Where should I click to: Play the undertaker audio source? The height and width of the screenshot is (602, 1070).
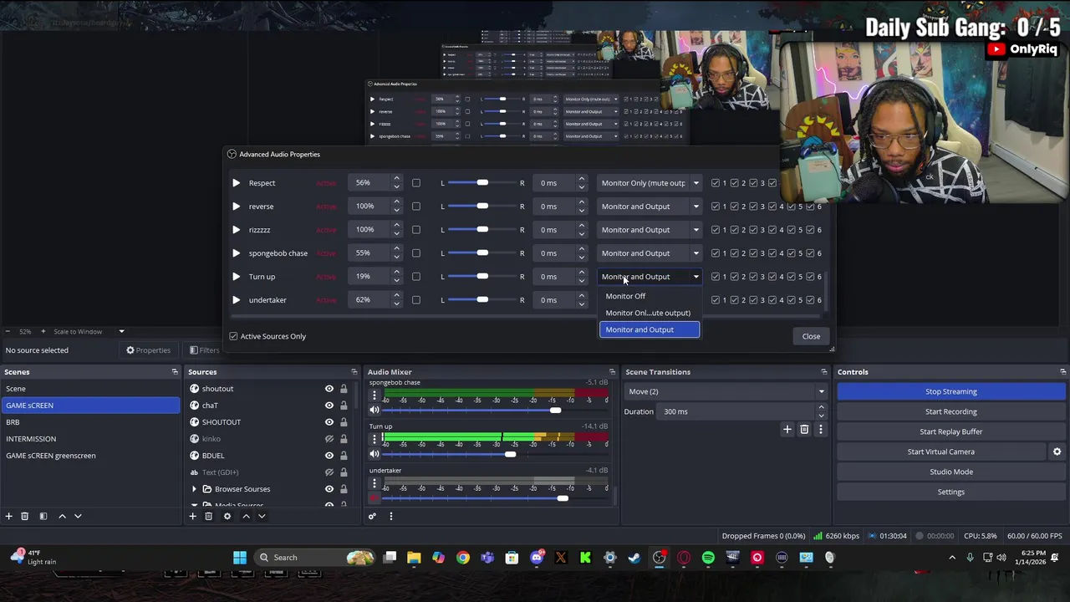pyautogui.click(x=236, y=300)
